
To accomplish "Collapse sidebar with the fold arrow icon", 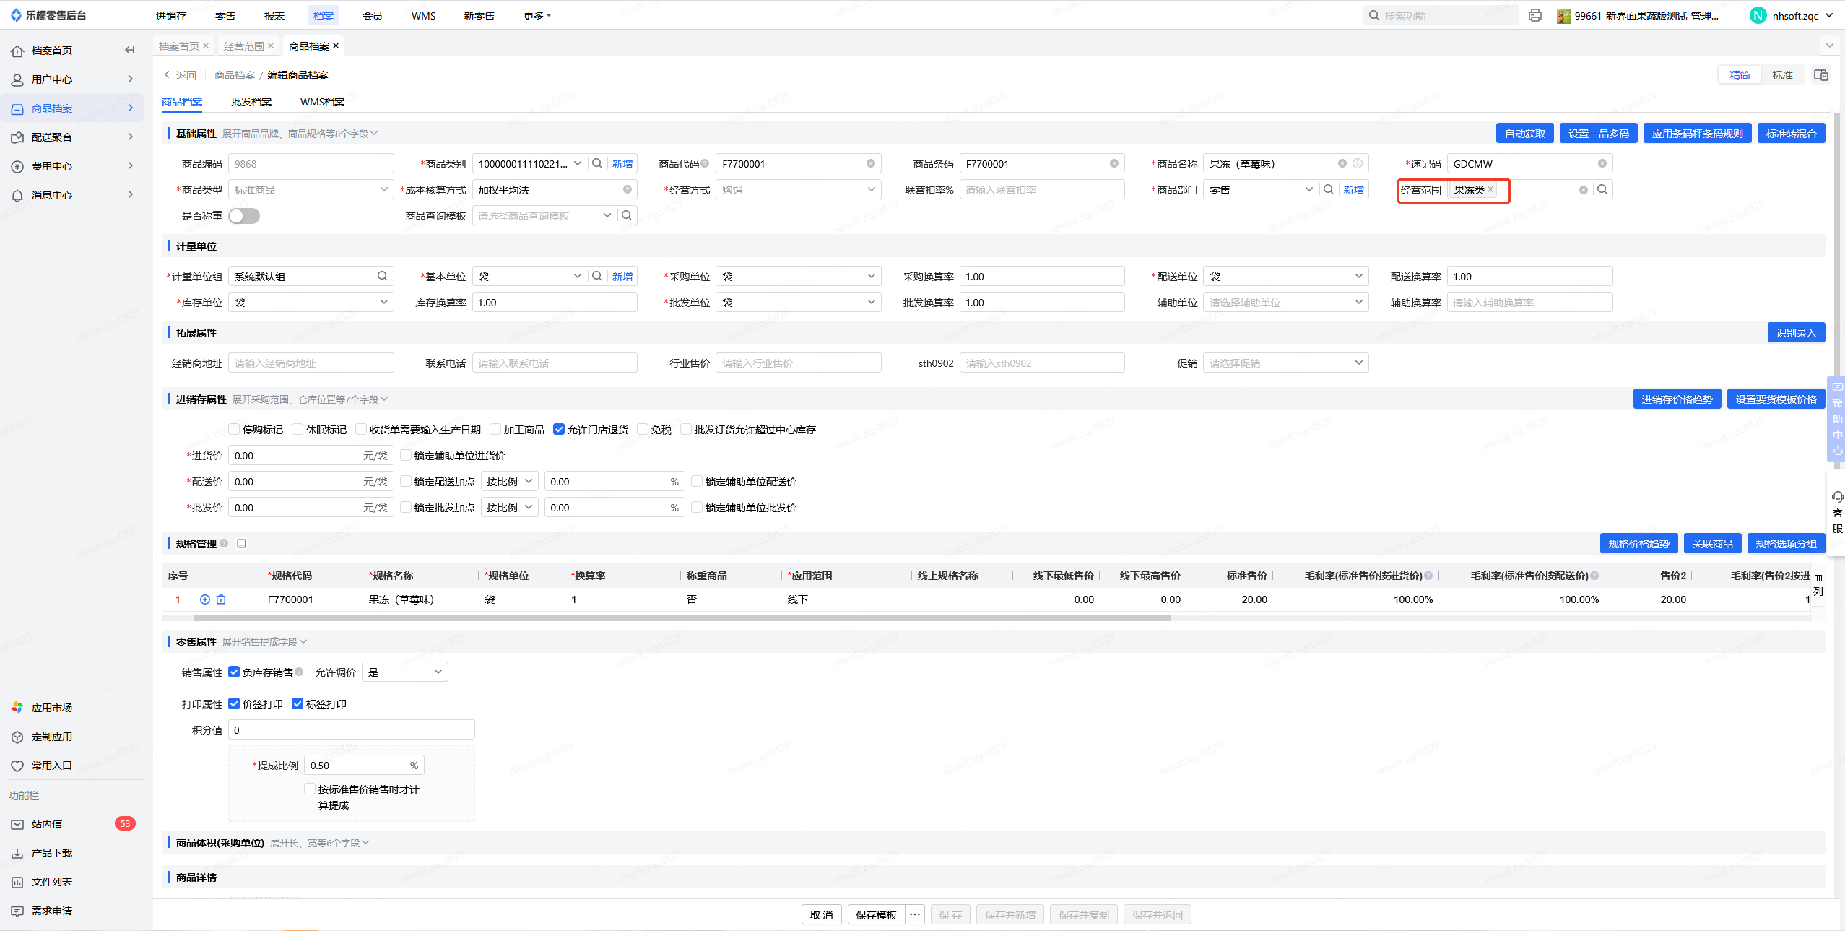I will click(x=130, y=50).
